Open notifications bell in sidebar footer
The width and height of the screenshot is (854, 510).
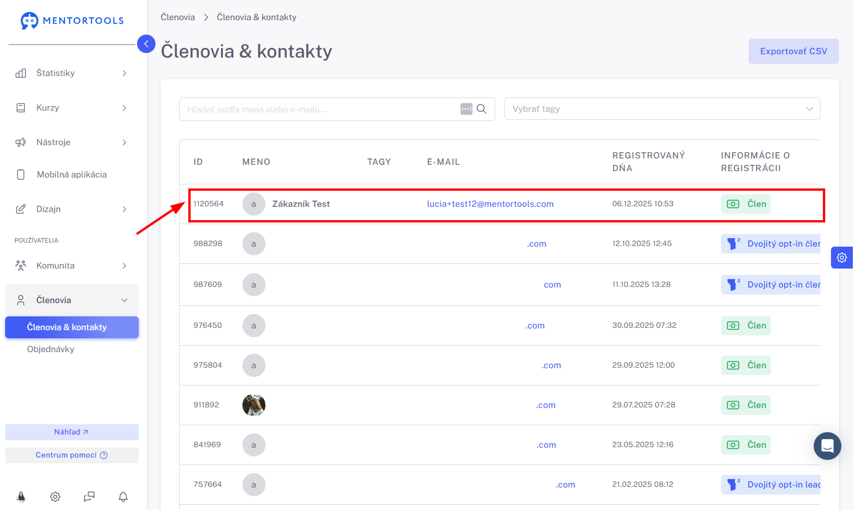pyautogui.click(x=123, y=497)
